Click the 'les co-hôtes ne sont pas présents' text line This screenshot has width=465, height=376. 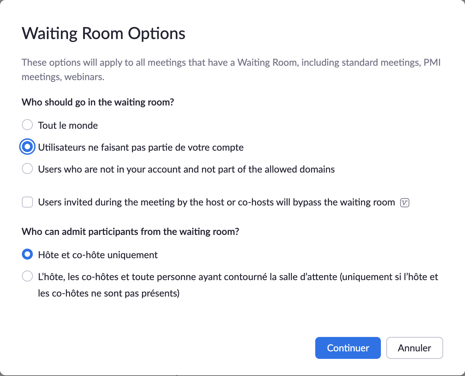pyautogui.click(x=109, y=293)
